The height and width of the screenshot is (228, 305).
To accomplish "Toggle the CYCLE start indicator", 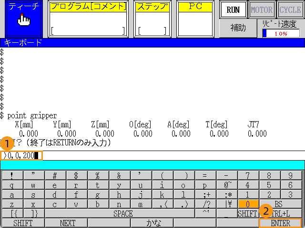I will tap(290, 9).
